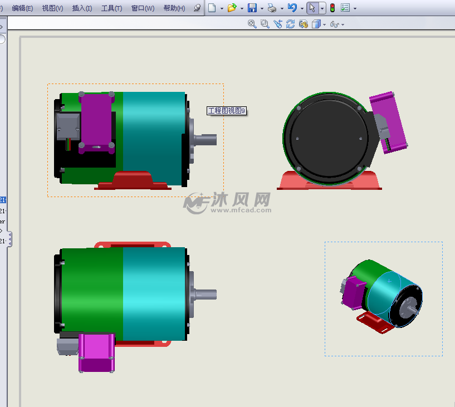Click the Rotate view arrows icon

(x=290, y=24)
